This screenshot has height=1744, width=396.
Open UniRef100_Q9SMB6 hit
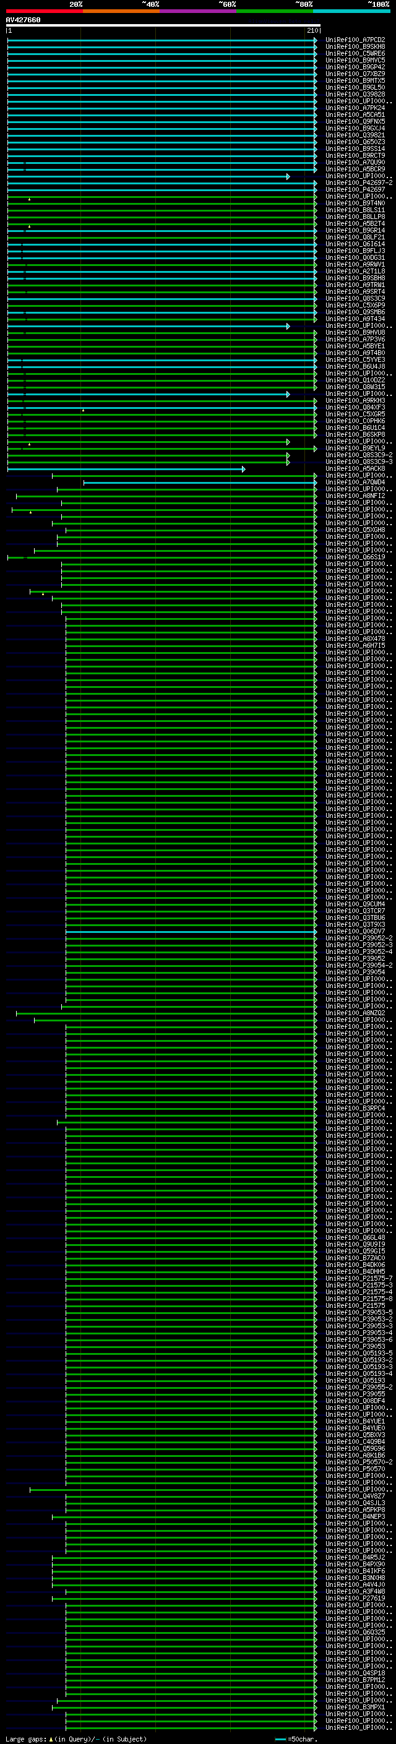pos(355,312)
